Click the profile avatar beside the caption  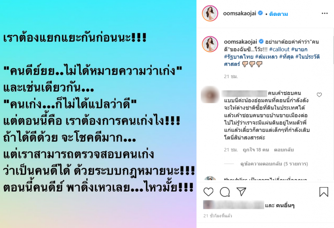pos(210,44)
